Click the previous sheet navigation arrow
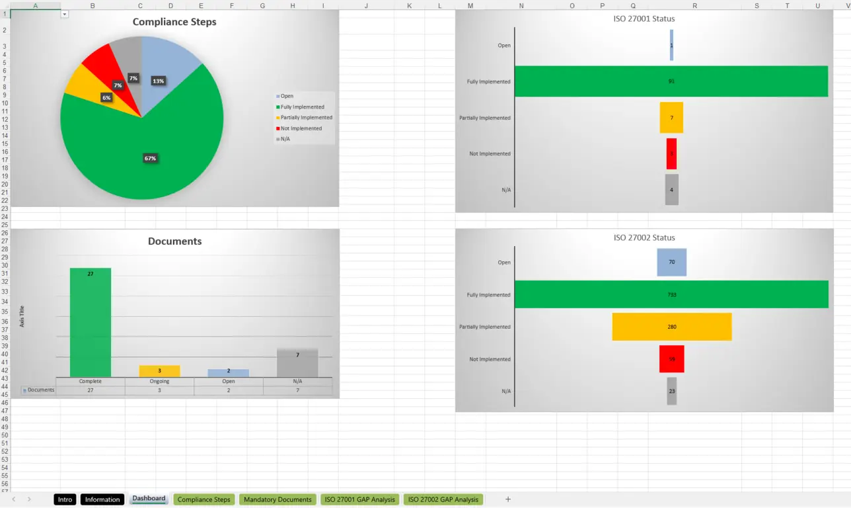Viewport: 851px width, 508px height. pos(14,499)
